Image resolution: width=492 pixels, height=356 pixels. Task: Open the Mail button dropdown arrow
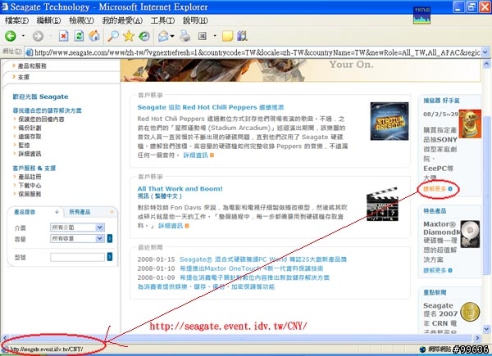(x=172, y=36)
